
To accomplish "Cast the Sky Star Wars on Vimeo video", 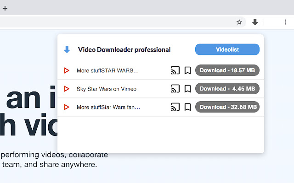I will 175,89.
